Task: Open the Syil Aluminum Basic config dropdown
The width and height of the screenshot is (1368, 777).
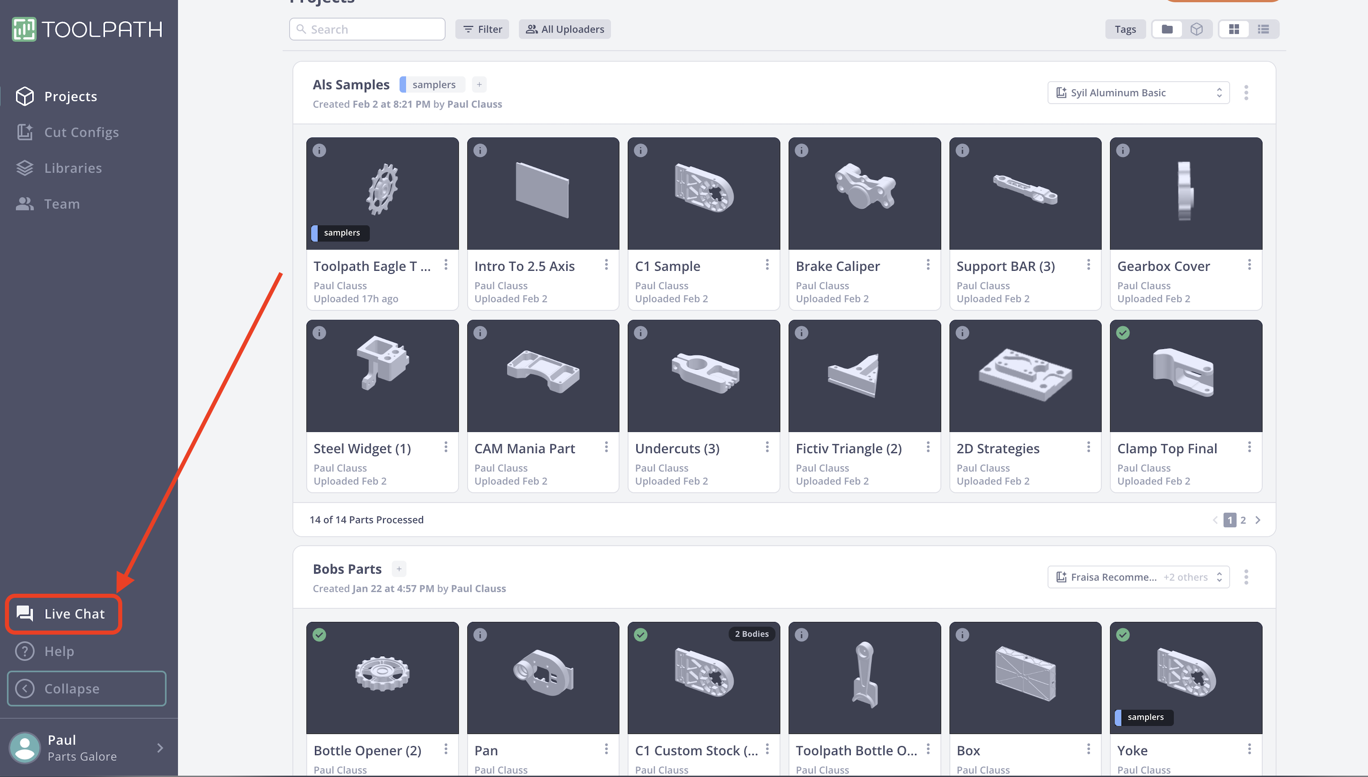Action: [x=1138, y=93]
